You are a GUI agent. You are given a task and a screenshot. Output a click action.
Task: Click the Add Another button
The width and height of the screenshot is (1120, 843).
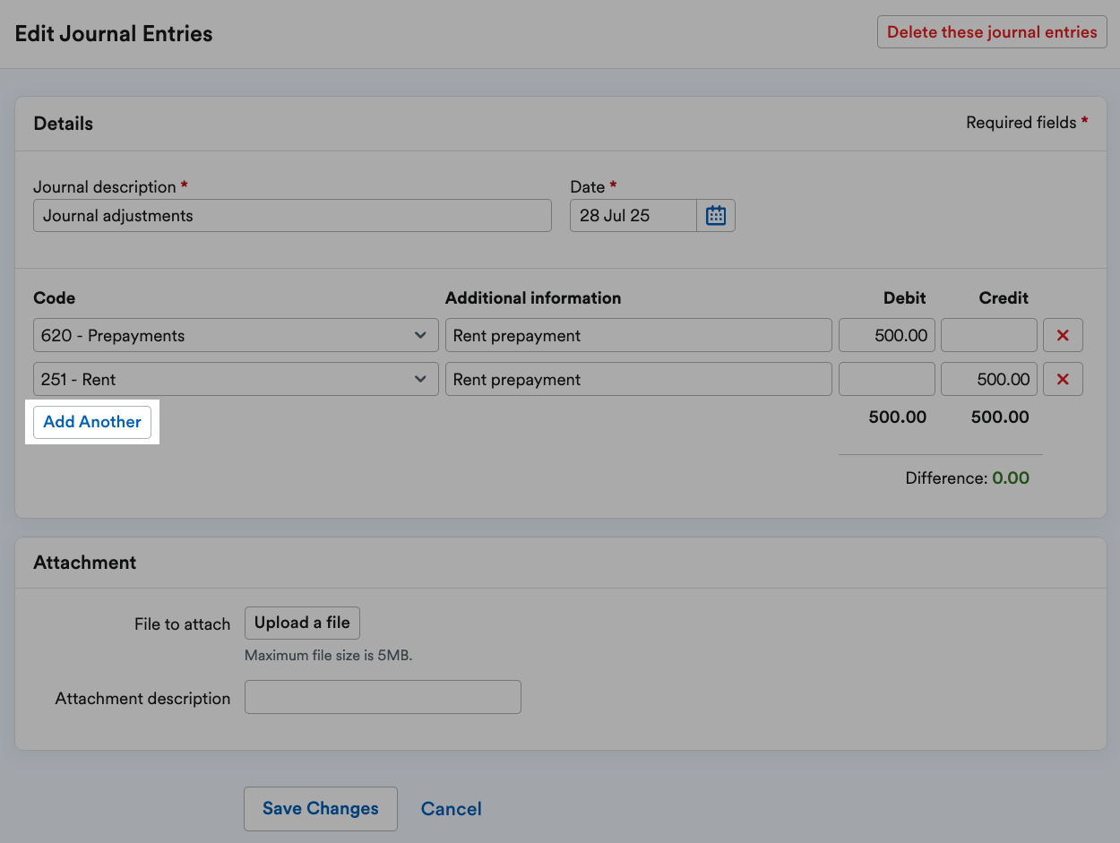click(x=92, y=421)
